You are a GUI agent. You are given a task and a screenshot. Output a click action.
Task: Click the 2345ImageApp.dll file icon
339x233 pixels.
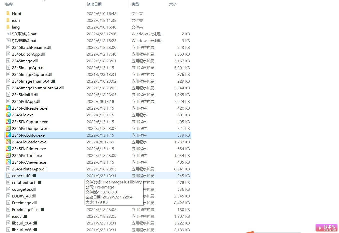(8, 68)
